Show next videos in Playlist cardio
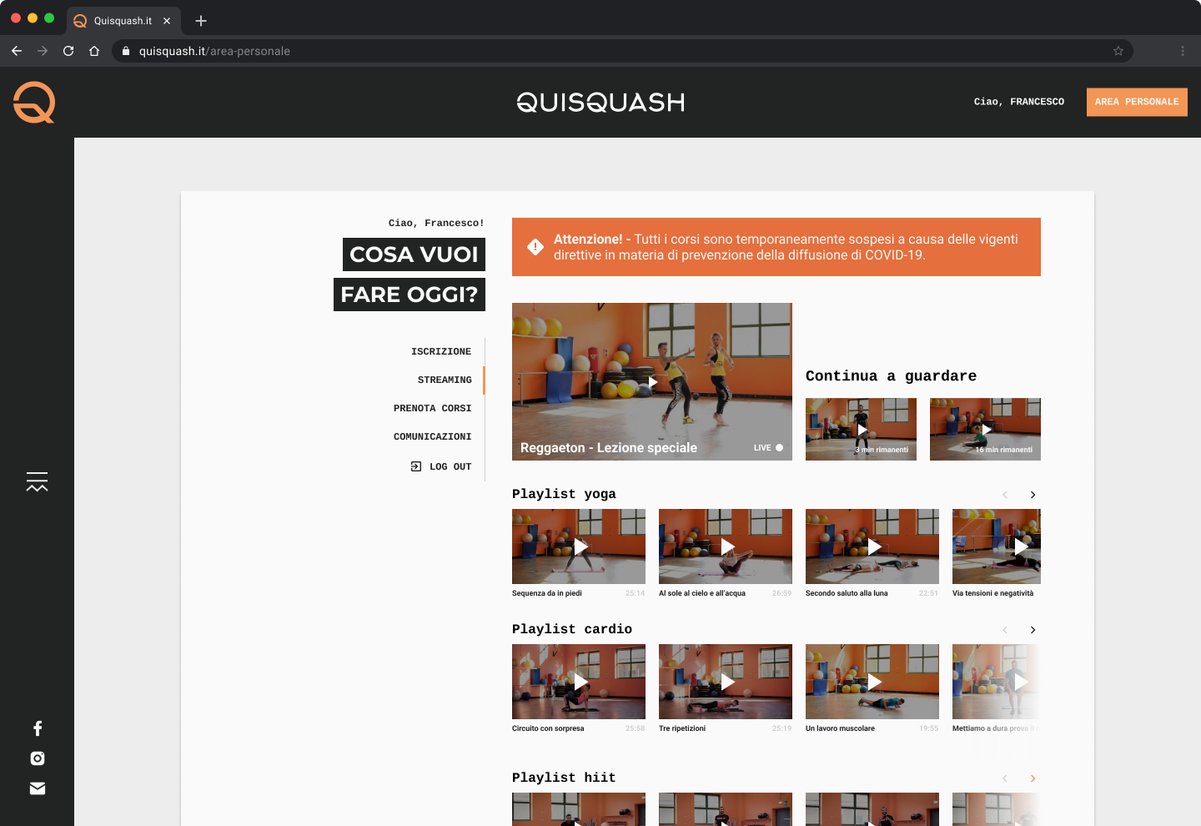This screenshot has height=826, width=1201. click(x=1033, y=630)
